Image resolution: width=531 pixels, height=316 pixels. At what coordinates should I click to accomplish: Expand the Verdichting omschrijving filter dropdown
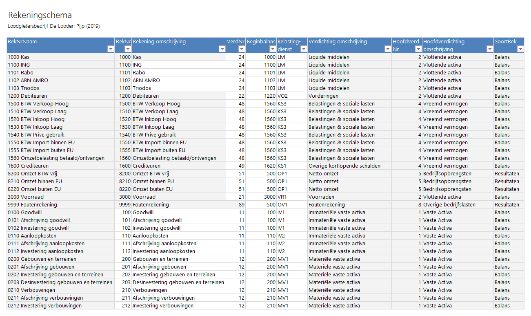tap(387, 49)
